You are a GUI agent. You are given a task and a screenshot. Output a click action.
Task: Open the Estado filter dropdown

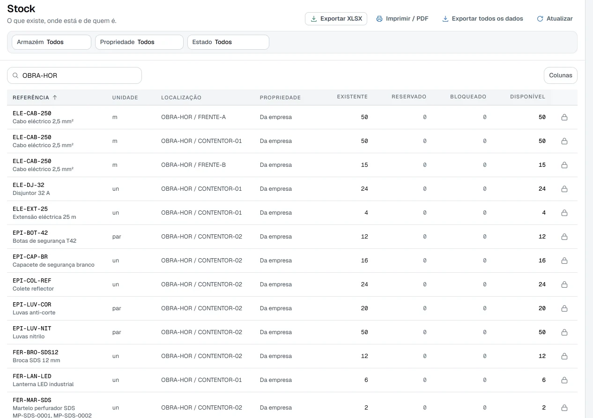(x=228, y=42)
